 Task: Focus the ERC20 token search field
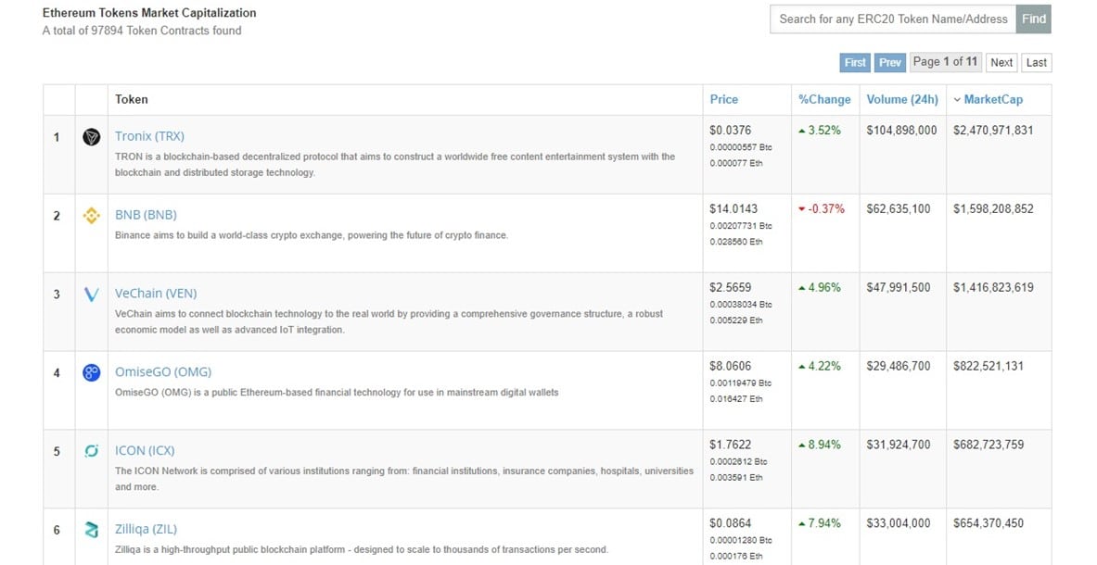click(x=893, y=19)
